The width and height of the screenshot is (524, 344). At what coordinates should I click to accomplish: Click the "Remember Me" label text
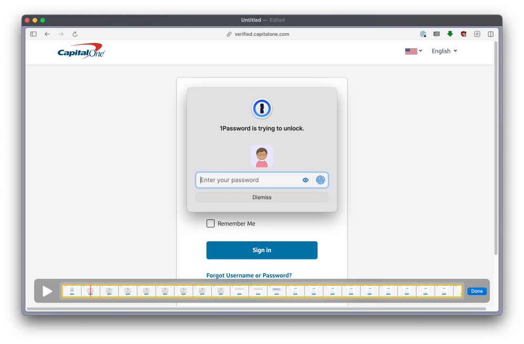pyautogui.click(x=237, y=224)
